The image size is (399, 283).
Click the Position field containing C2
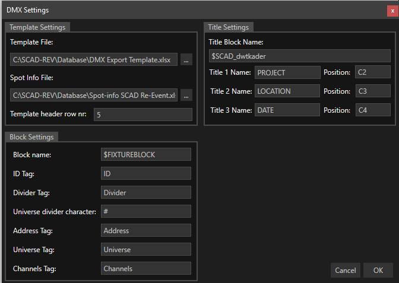click(372, 73)
